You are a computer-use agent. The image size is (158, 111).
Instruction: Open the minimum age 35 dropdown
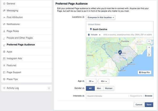pos(91,81)
